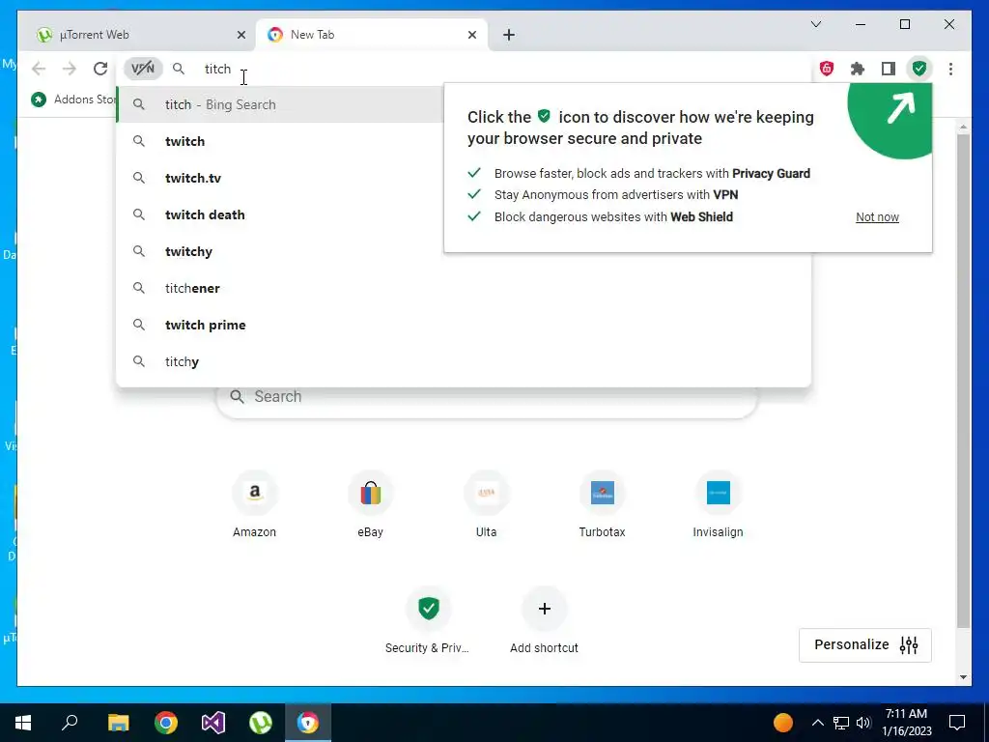Choose the 'titch - Bing Search' suggestion
Viewport: 989px width, 742px height.
coord(281,104)
